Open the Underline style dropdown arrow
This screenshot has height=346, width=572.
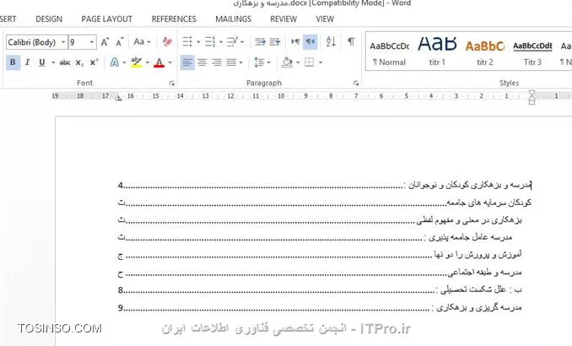pyautogui.click(x=53, y=62)
